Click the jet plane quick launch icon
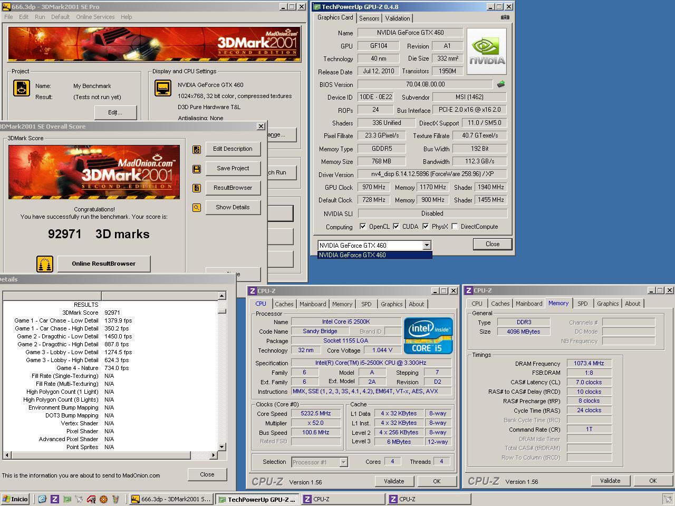This screenshot has height=506, width=675. click(79, 499)
